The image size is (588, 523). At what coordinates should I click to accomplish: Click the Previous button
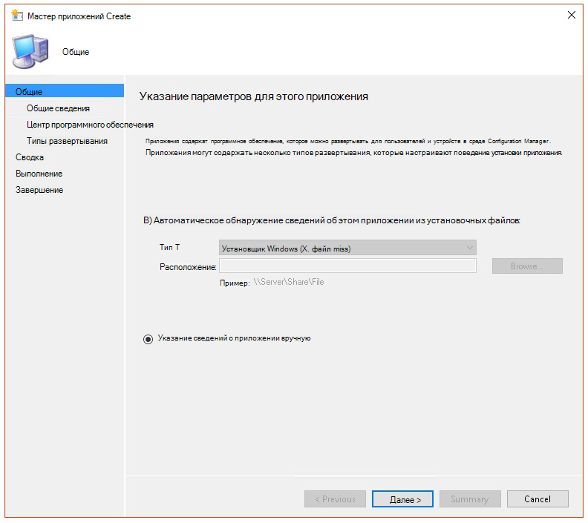coord(335,499)
